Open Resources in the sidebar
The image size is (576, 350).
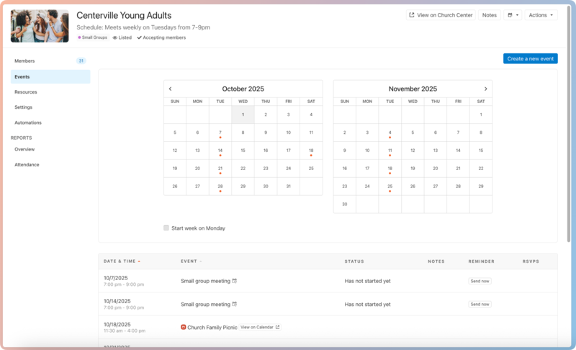point(50,92)
